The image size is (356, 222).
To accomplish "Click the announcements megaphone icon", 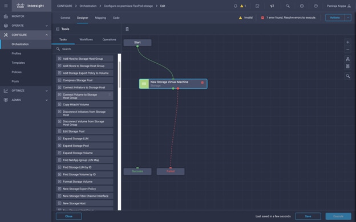I will 272,6.
